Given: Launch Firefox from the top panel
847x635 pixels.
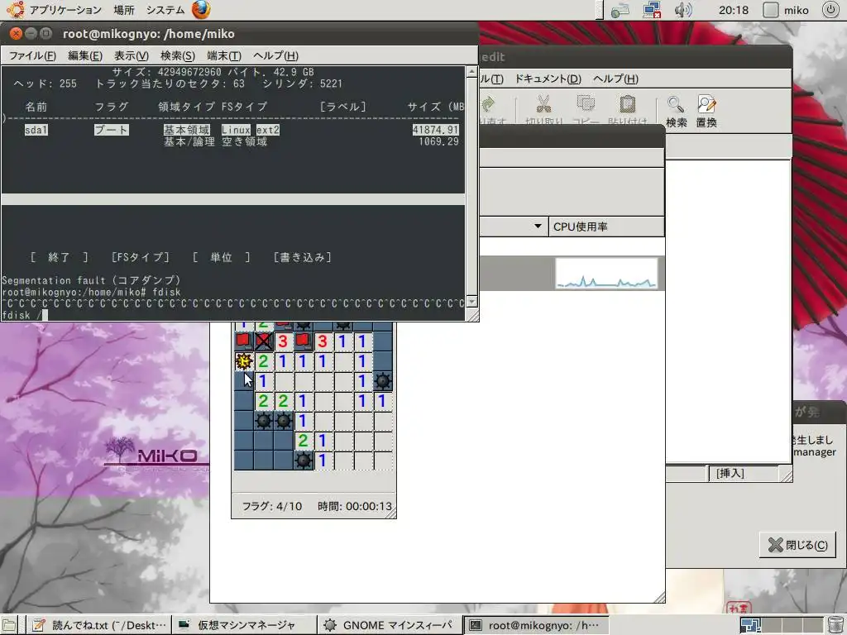Looking at the screenshot, I should pos(202,10).
